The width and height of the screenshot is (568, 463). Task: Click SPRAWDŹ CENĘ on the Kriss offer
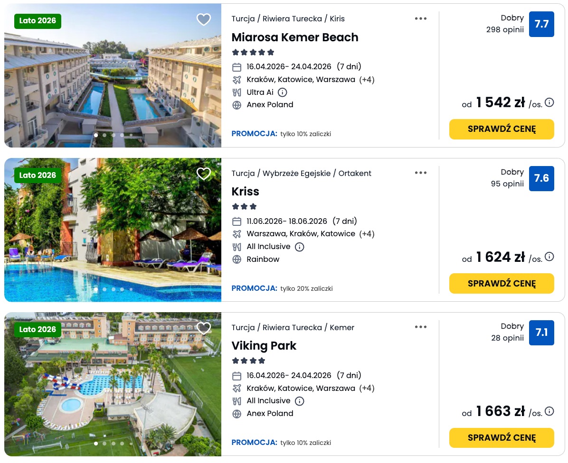pyautogui.click(x=502, y=283)
